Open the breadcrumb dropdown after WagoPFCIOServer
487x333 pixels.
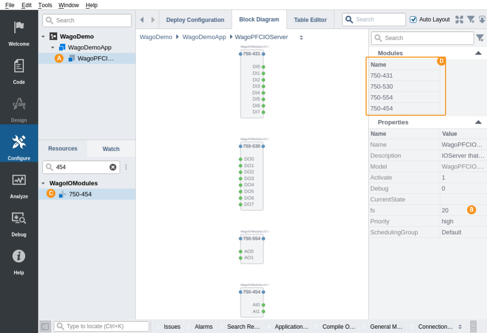click(x=301, y=37)
